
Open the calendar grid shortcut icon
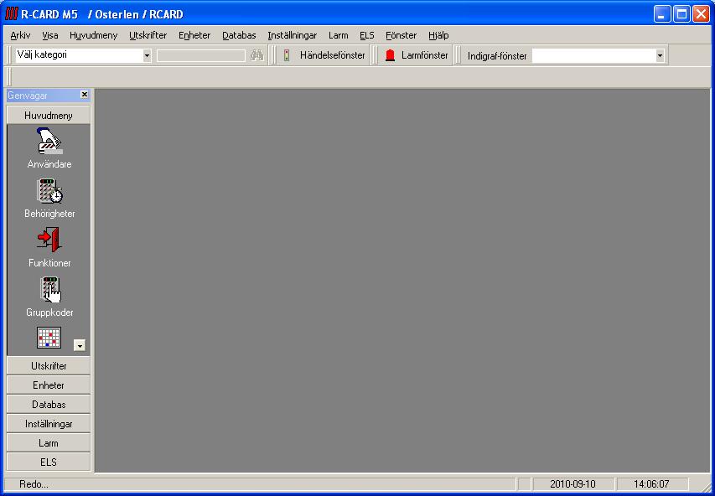click(x=49, y=338)
